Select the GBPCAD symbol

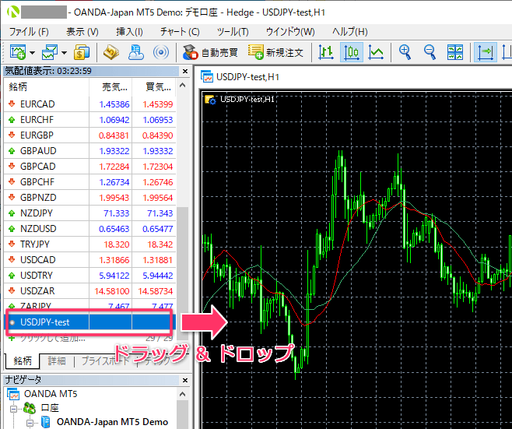pyautogui.click(x=37, y=167)
